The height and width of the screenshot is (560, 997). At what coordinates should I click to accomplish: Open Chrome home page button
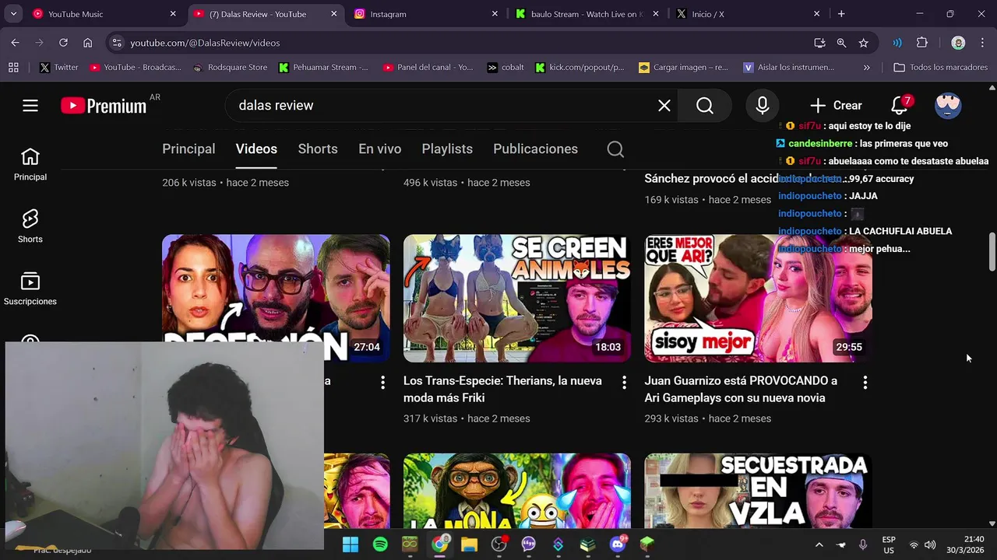pos(87,43)
